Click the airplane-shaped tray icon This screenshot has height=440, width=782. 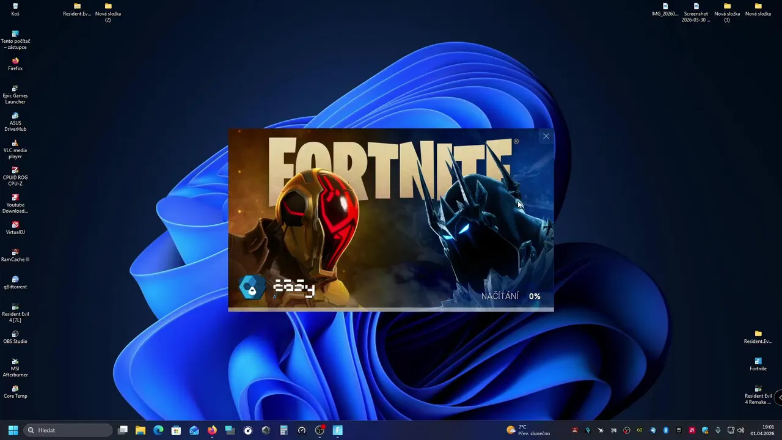tap(601, 430)
